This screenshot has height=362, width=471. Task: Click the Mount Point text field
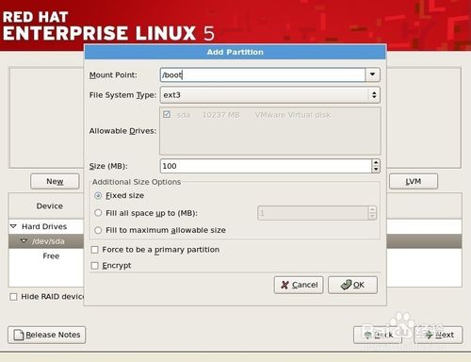[x=263, y=74]
